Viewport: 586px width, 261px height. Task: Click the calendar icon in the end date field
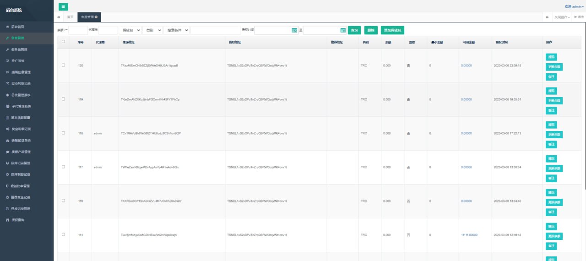coord(343,30)
